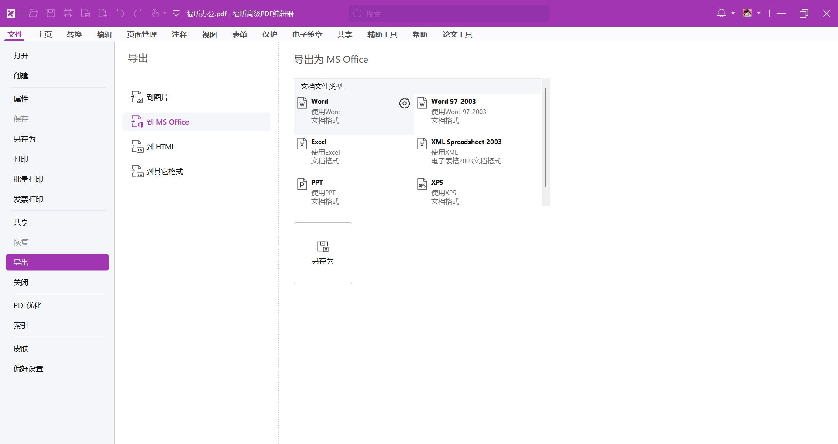Click the large 另存为 save button
The width and height of the screenshot is (838, 444).
(323, 253)
